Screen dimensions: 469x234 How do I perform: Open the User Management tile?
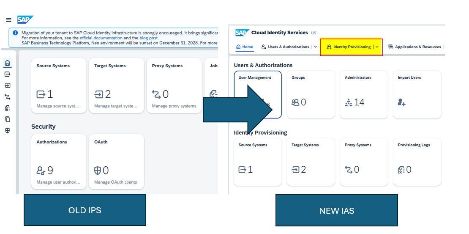[258, 94]
